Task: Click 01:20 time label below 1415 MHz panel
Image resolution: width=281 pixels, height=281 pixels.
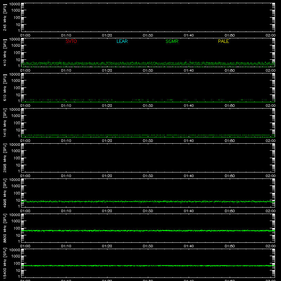Action: (107, 141)
